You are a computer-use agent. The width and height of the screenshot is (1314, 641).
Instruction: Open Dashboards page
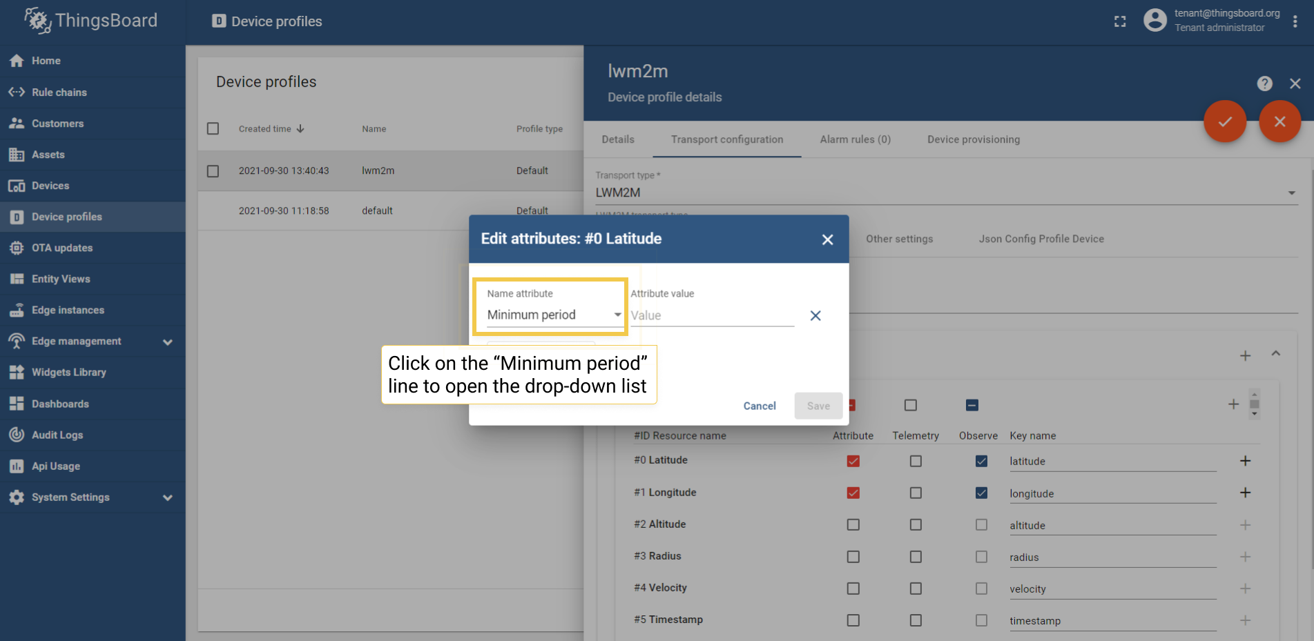coord(93,404)
